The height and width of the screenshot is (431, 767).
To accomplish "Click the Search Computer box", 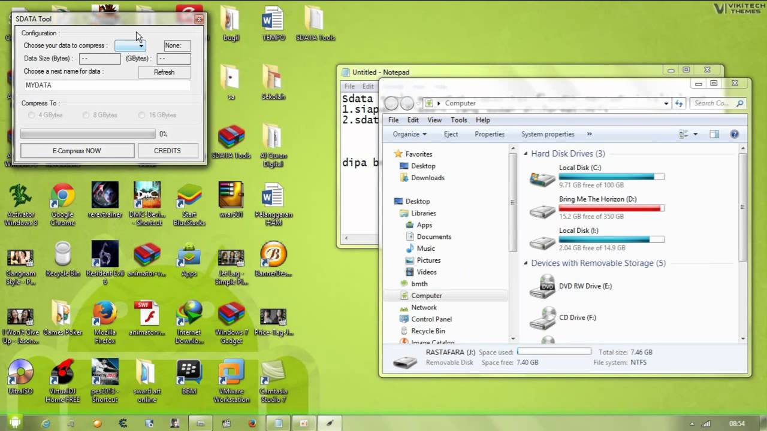I will click(x=718, y=103).
